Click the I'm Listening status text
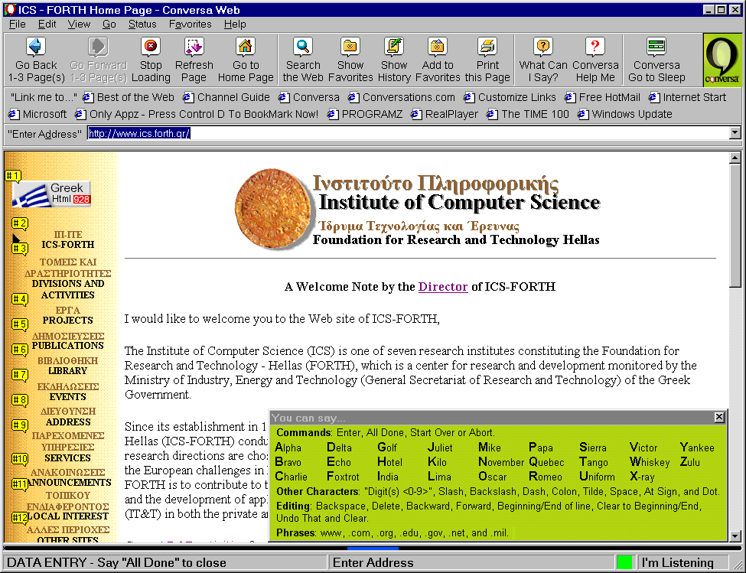This screenshot has width=746, height=573. [677, 563]
